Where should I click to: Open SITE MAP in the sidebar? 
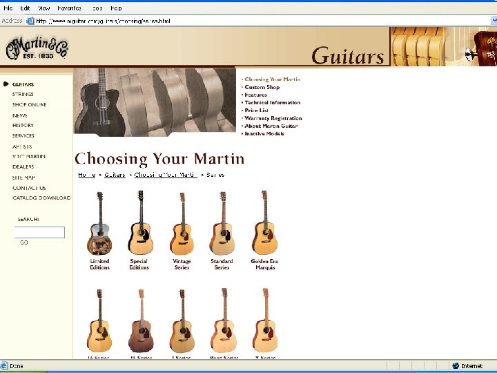[23, 178]
